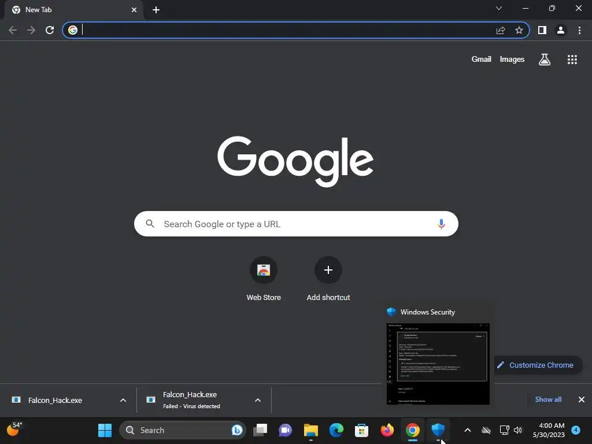Click Chrome icon on taskbar
Viewport: 592px width, 444px height.
pyautogui.click(x=413, y=430)
